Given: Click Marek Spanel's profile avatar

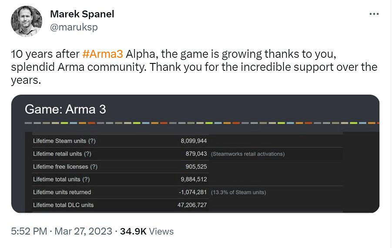Looking at the screenshot, I should pyautogui.click(x=27, y=21).
